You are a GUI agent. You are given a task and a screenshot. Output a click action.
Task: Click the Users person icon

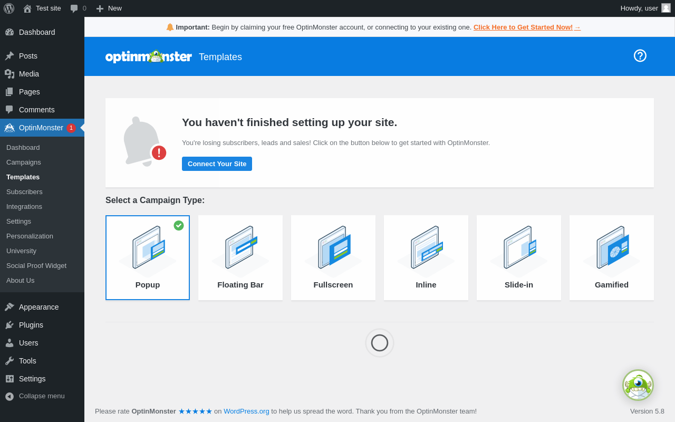click(9, 343)
